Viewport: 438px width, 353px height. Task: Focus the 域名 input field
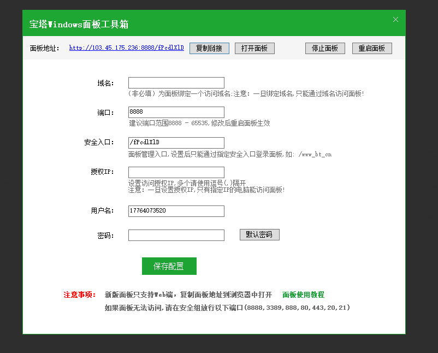coord(176,83)
